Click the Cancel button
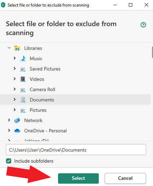Screen dimensions: 153x186 point(125,178)
